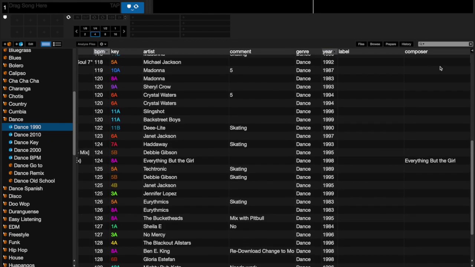Click the Dance Key smart crate icon

(x=10, y=142)
